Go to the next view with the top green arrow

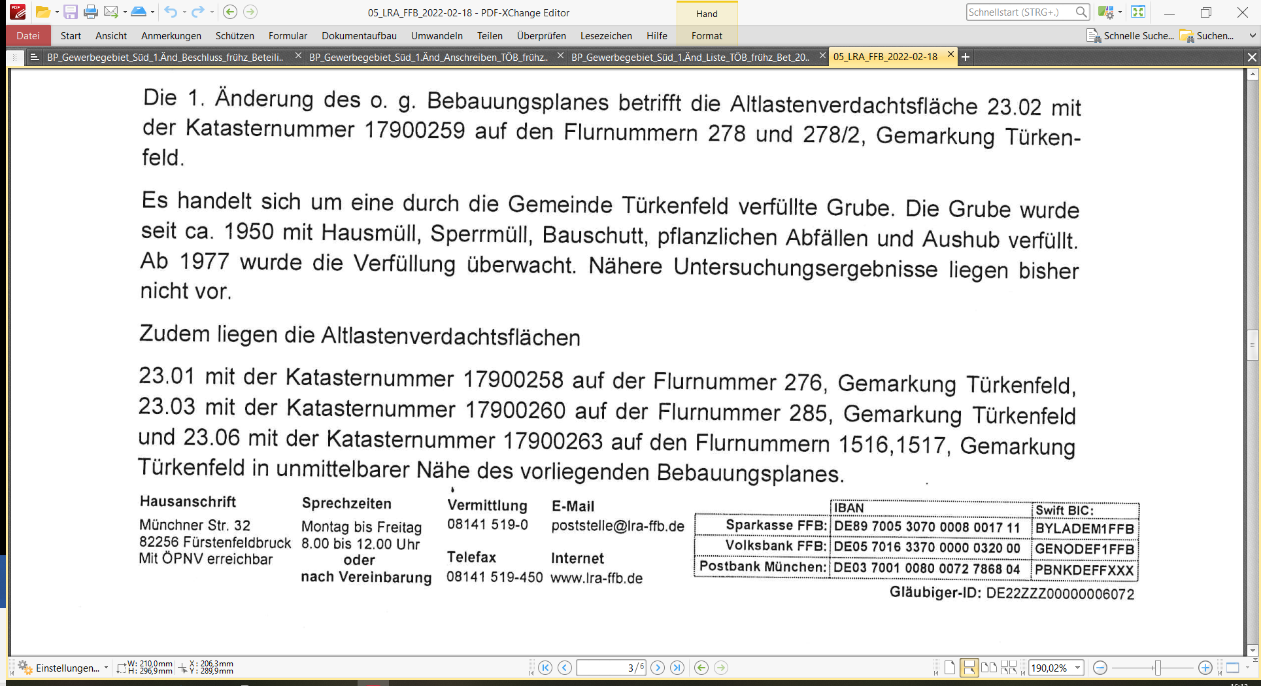(250, 12)
